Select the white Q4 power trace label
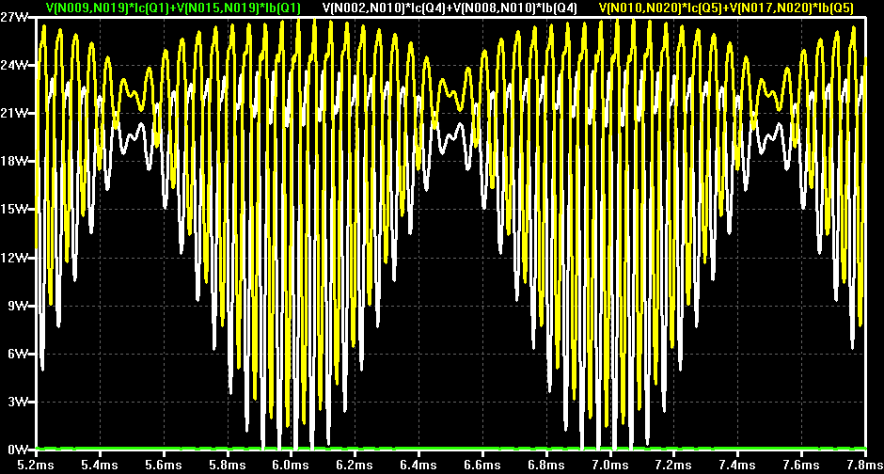Viewport: 884px width, 474px height. (450, 8)
